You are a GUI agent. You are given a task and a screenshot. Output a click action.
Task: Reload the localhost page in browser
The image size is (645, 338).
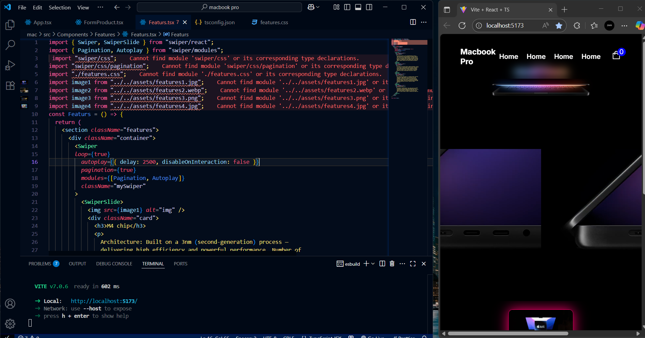(x=462, y=26)
